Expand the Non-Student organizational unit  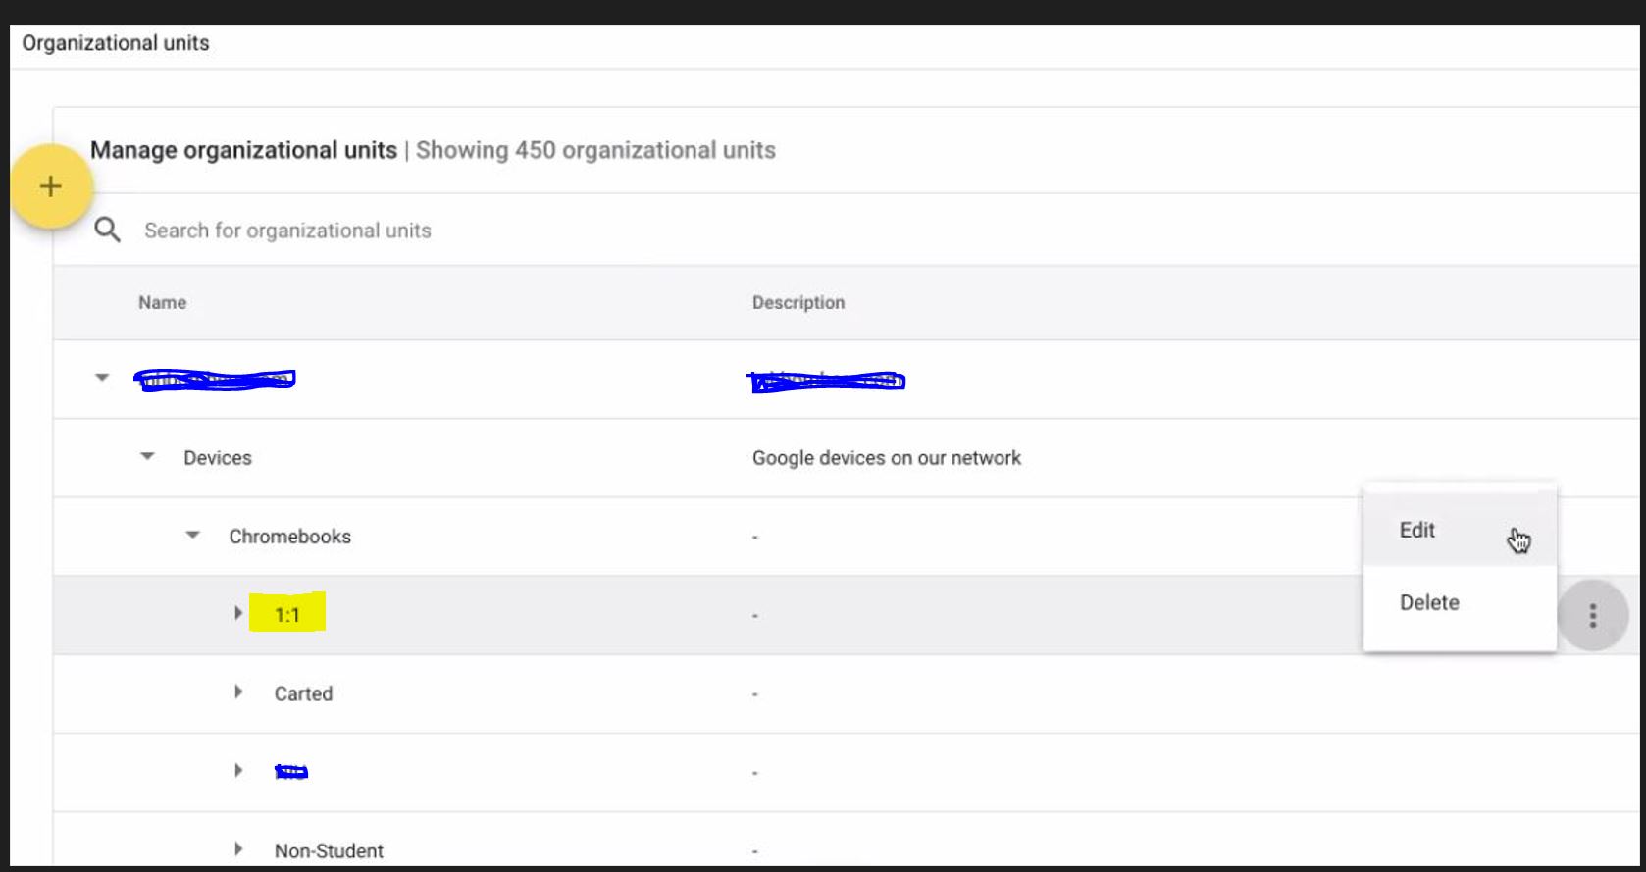point(238,848)
